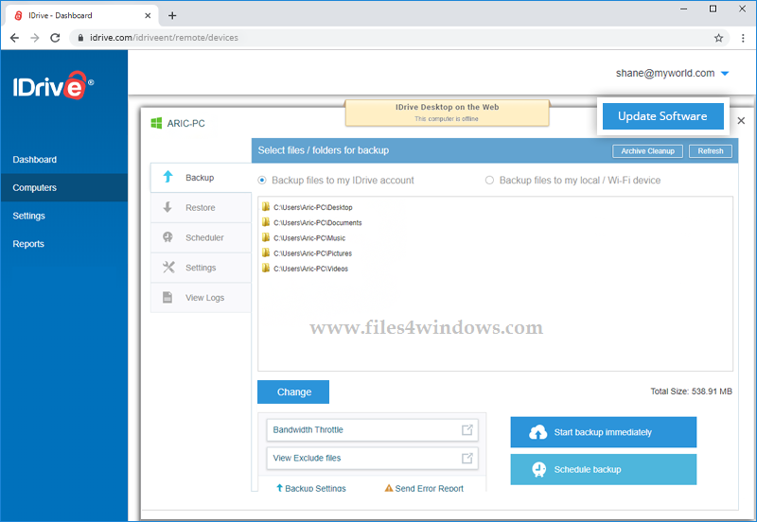Click the Update Software button
This screenshot has height=522, width=757.
click(663, 116)
